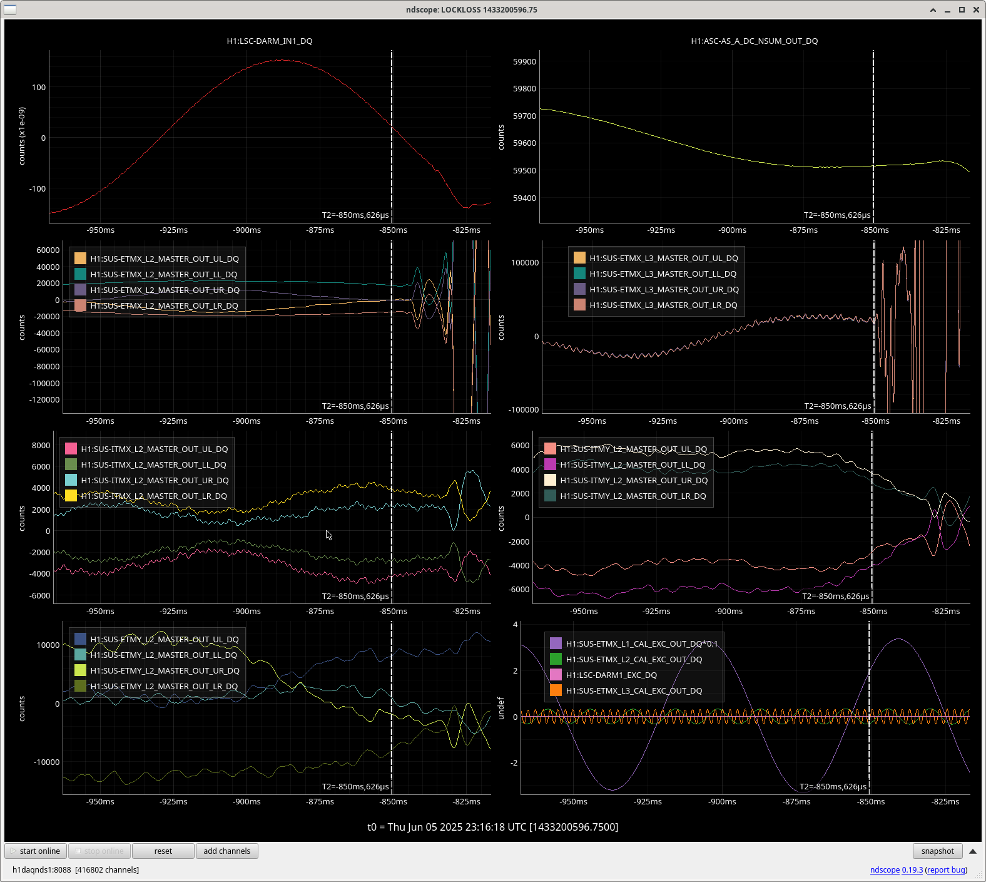The width and height of the screenshot is (986, 882).
Task: Click ITMX_L2_MASTER_OUT_LL_DQ green legend swatch
Action: point(71,464)
